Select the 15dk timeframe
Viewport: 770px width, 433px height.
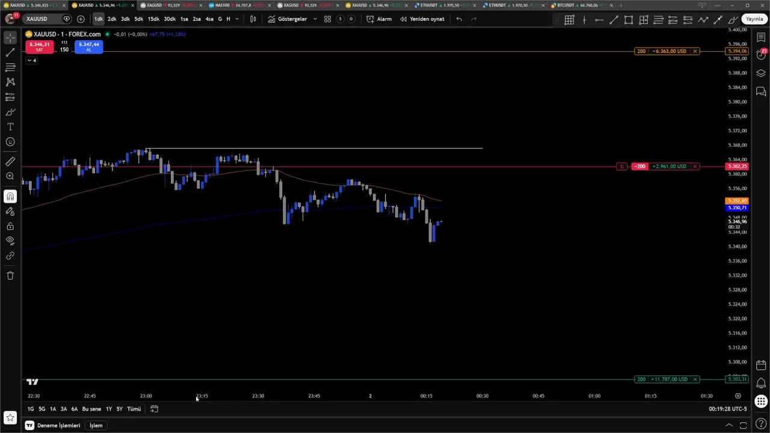[x=153, y=19]
